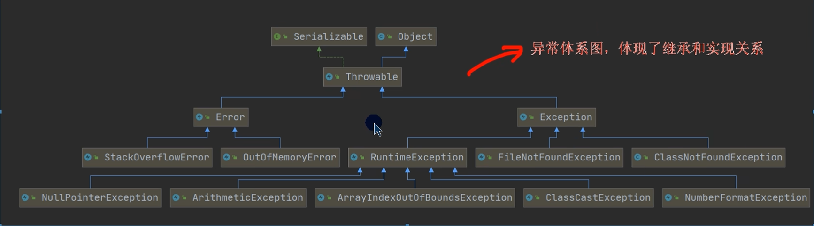Click the Throwable class name text
This screenshot has width=814, height=226.
tap(371, 77)
